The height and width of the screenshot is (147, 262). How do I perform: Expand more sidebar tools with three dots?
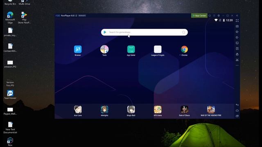[x=237, y=65]
